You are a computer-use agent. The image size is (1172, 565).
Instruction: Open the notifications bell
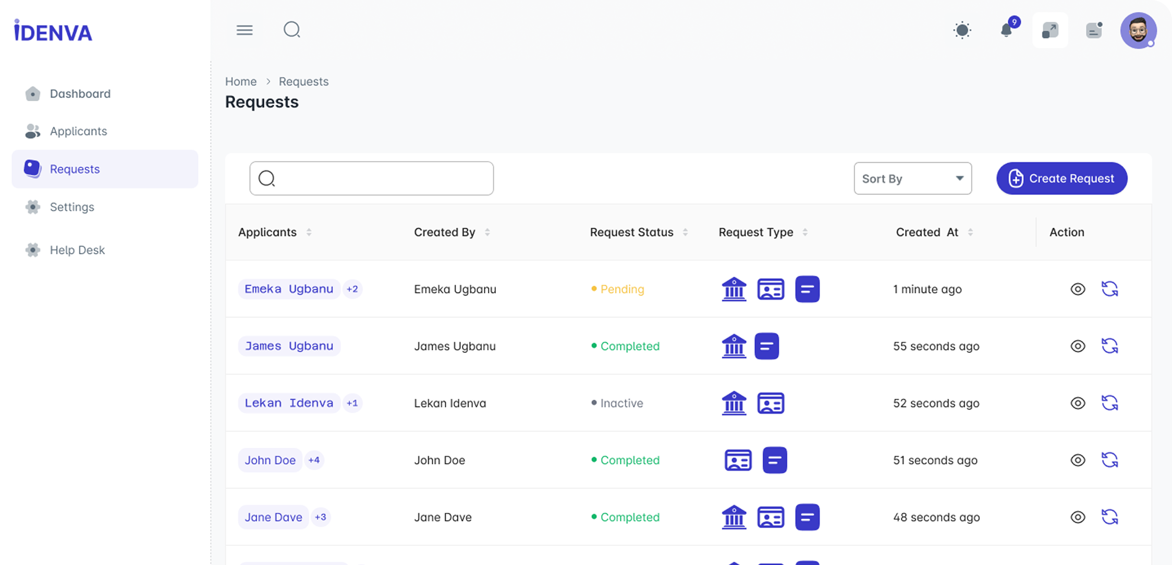click(x=1007, y=30)
